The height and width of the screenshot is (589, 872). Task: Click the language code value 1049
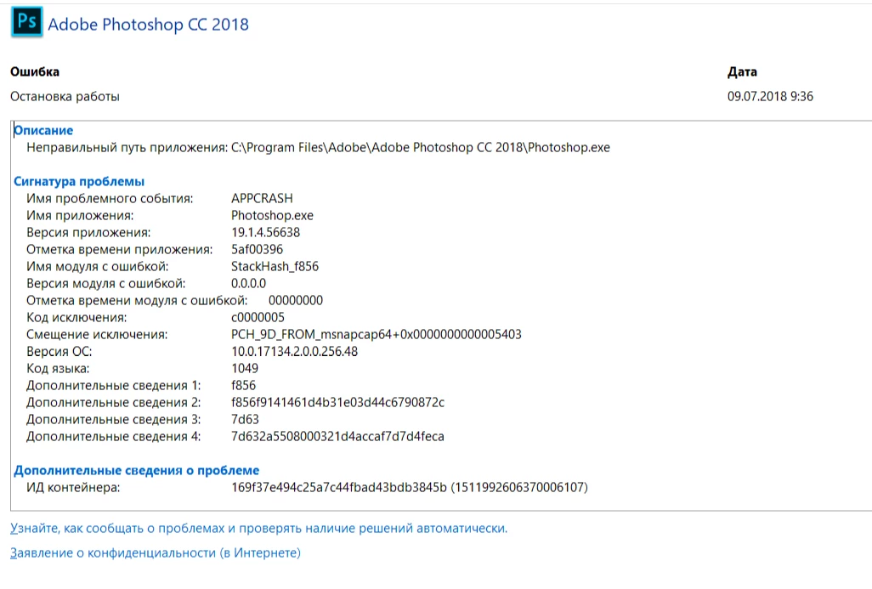tap(245, 368)
